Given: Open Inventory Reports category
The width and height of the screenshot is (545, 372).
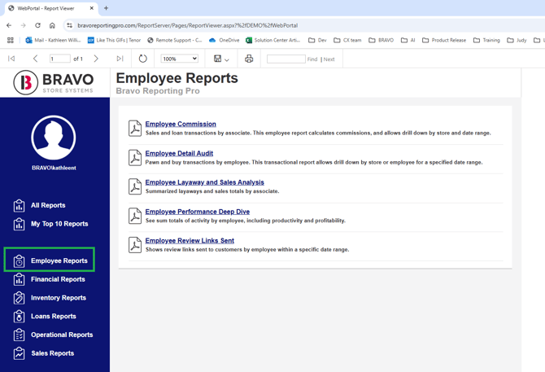Looking at the screenshot, I should point(59,298).
